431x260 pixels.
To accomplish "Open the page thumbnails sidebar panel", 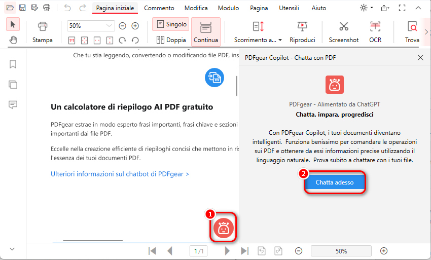I will (x=13, y=84).
